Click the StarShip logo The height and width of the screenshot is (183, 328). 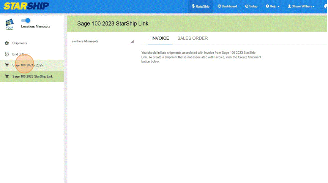[x=26, y=6]
